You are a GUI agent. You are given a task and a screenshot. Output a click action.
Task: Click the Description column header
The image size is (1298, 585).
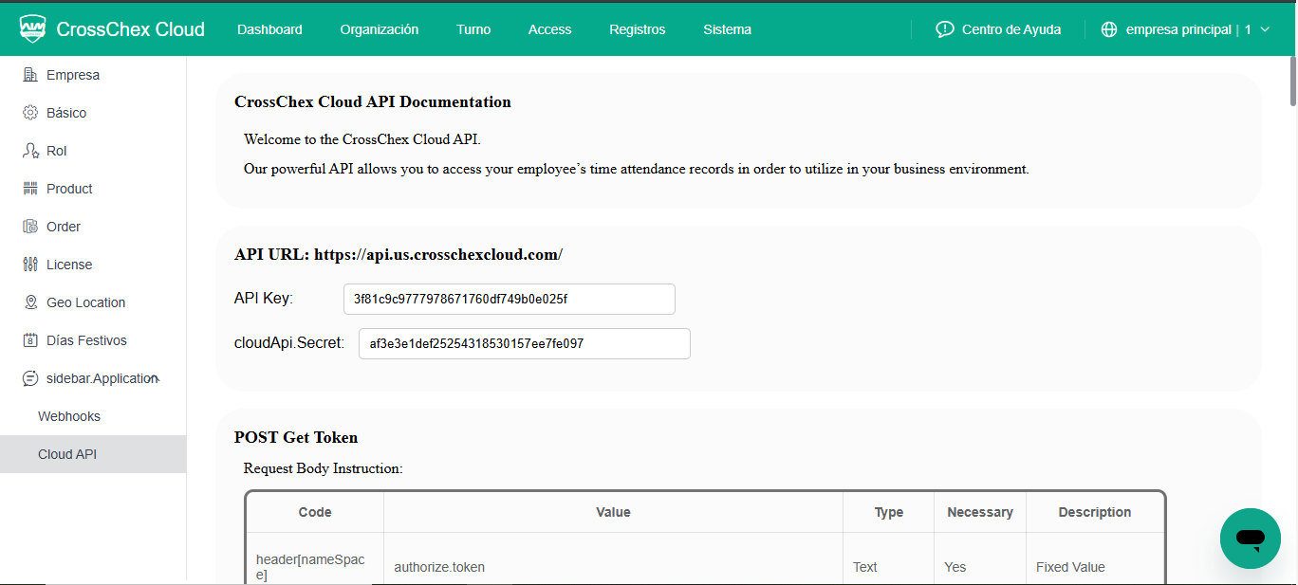[x=1095, y=512]
